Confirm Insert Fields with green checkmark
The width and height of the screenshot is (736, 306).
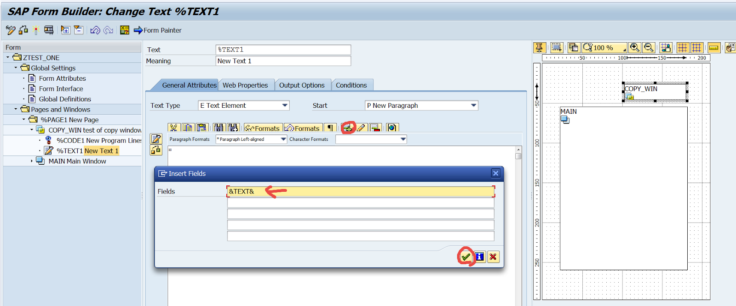click(x=466, y=257)
